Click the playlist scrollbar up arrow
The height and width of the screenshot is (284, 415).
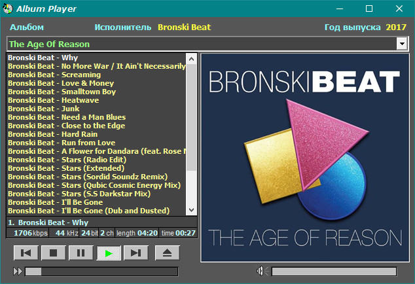coord(191,59)
